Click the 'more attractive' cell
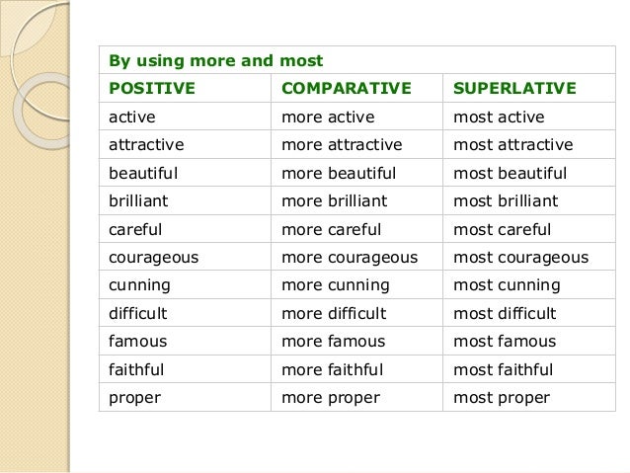The image size is (630, 473). (x=342, y=145)
